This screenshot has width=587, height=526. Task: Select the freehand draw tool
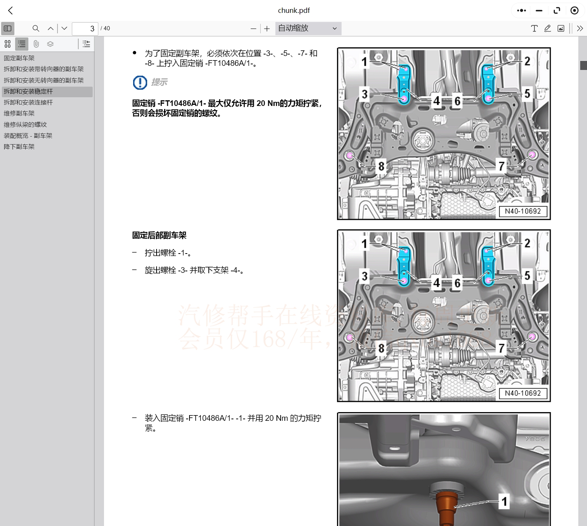[547, 28]
